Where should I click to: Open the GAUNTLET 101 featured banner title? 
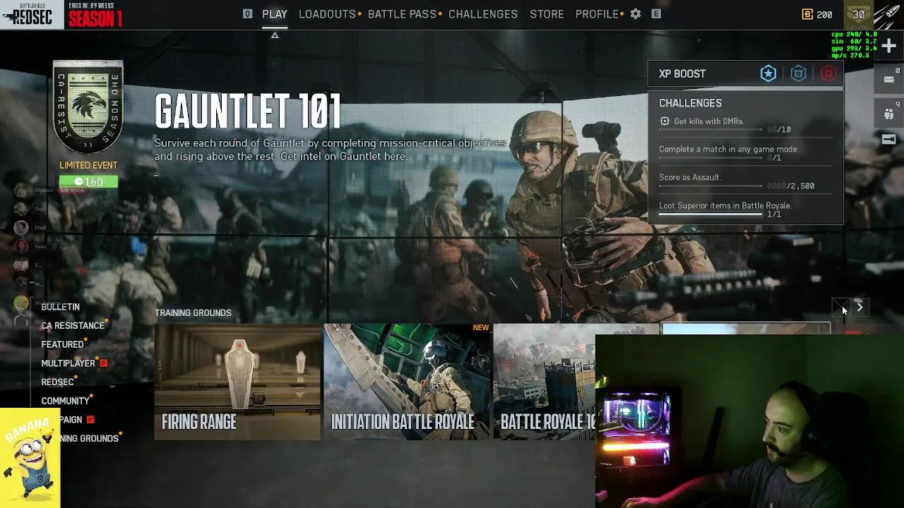248,111
